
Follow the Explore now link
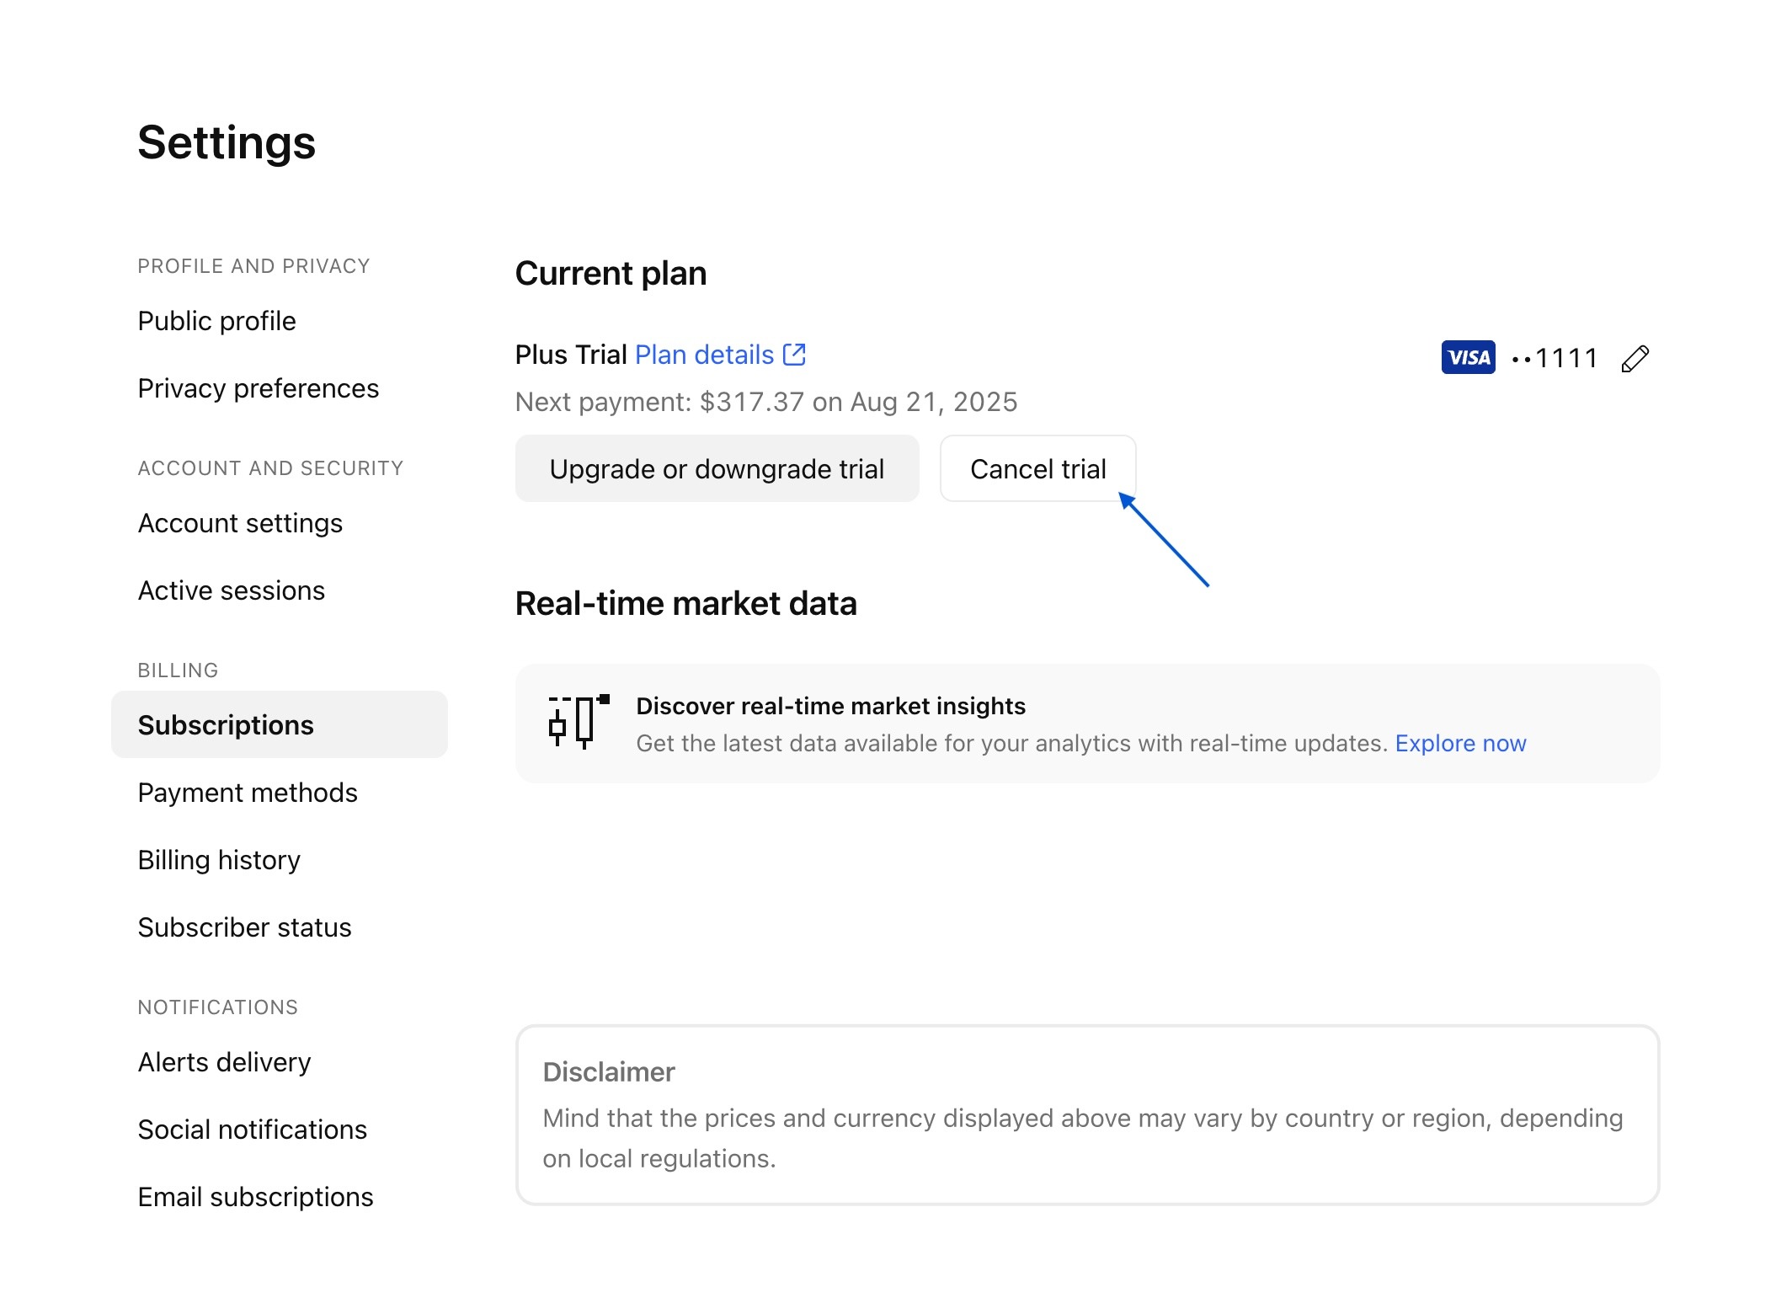coord(1460,743)
